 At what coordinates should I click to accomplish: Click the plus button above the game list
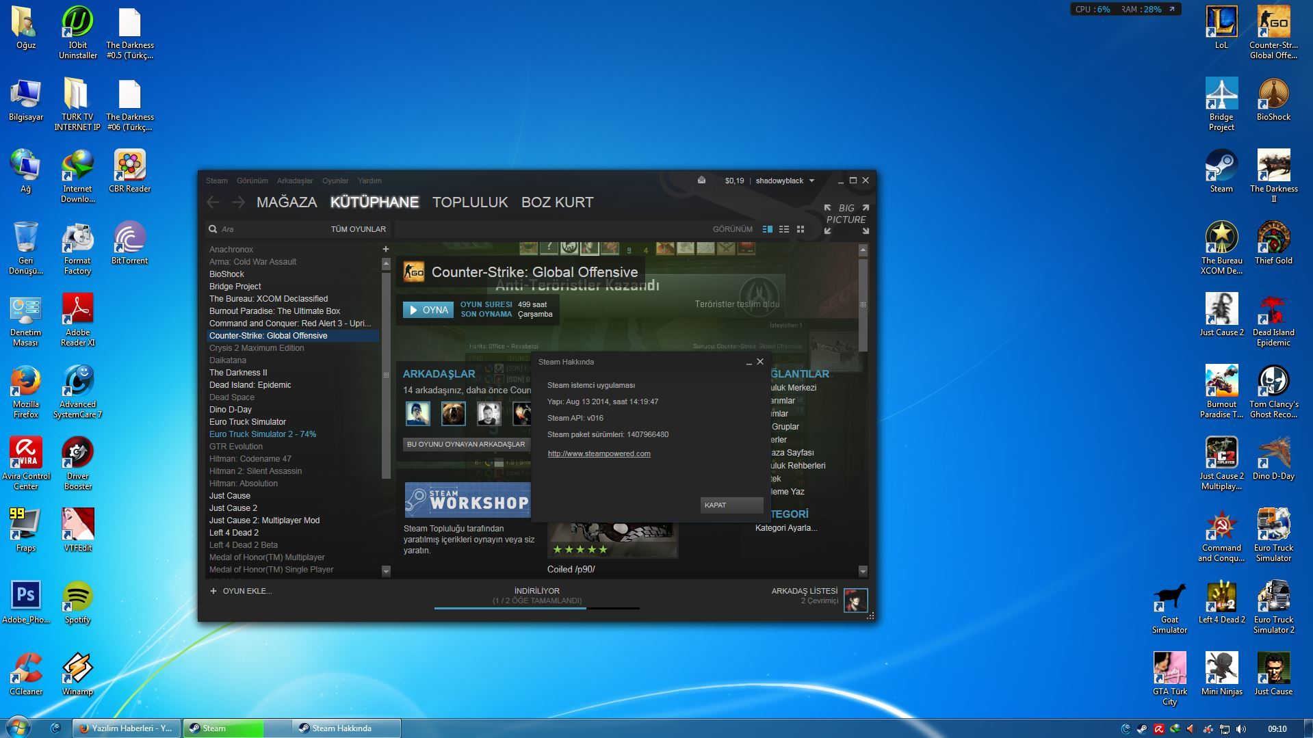pos(386,249)
